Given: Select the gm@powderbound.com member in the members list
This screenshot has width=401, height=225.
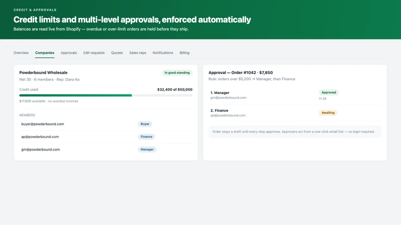Looking at the screenshot, I should pyautogui.click(x=106, y=149).
